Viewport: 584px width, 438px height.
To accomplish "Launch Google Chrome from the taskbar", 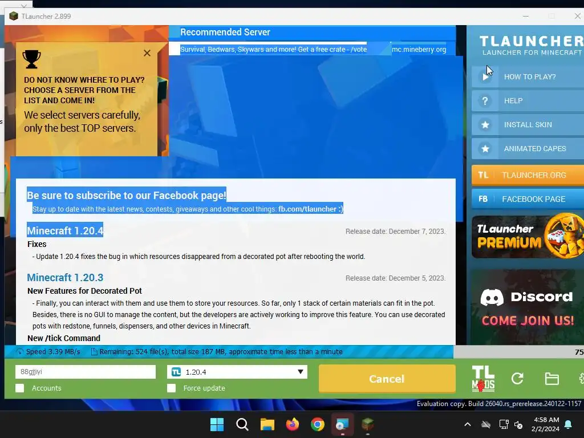I will pos(317,424).
